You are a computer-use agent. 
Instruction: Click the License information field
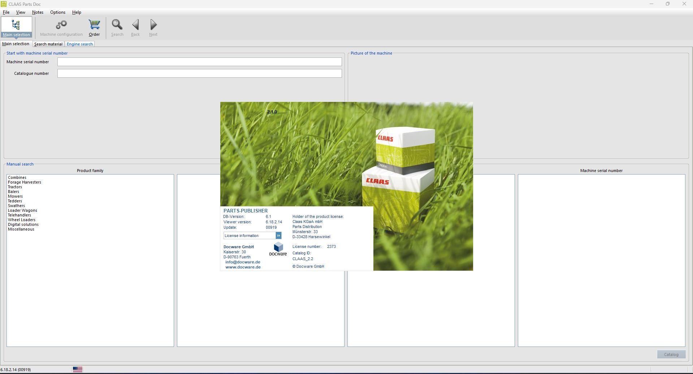pos(250,236)
